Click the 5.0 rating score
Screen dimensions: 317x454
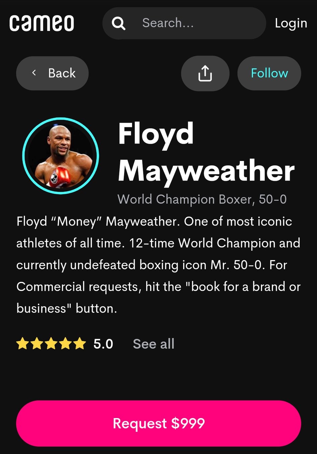[x=103, y=344]
